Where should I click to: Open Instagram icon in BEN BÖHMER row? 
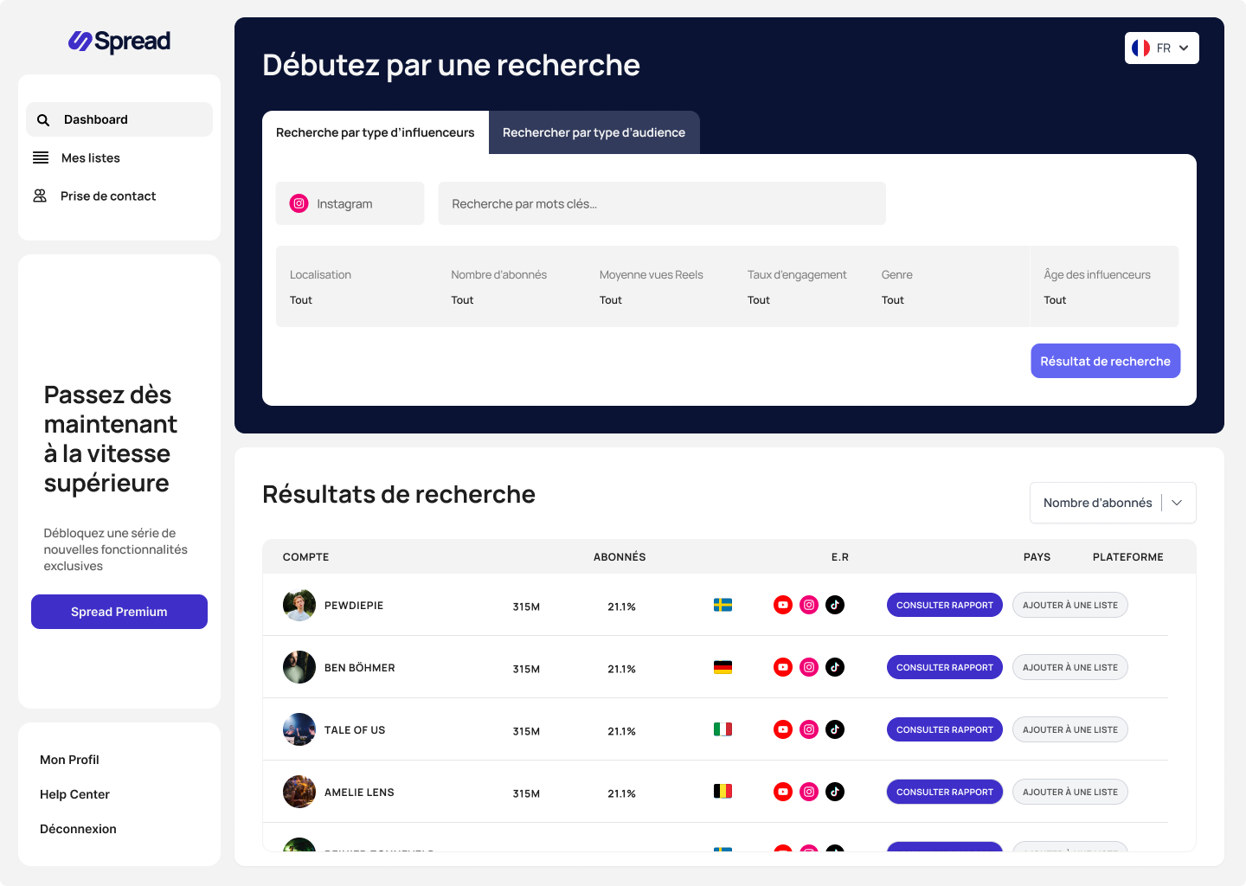point(809,667)
